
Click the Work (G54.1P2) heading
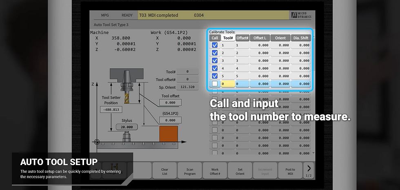[x=169, y=32]
